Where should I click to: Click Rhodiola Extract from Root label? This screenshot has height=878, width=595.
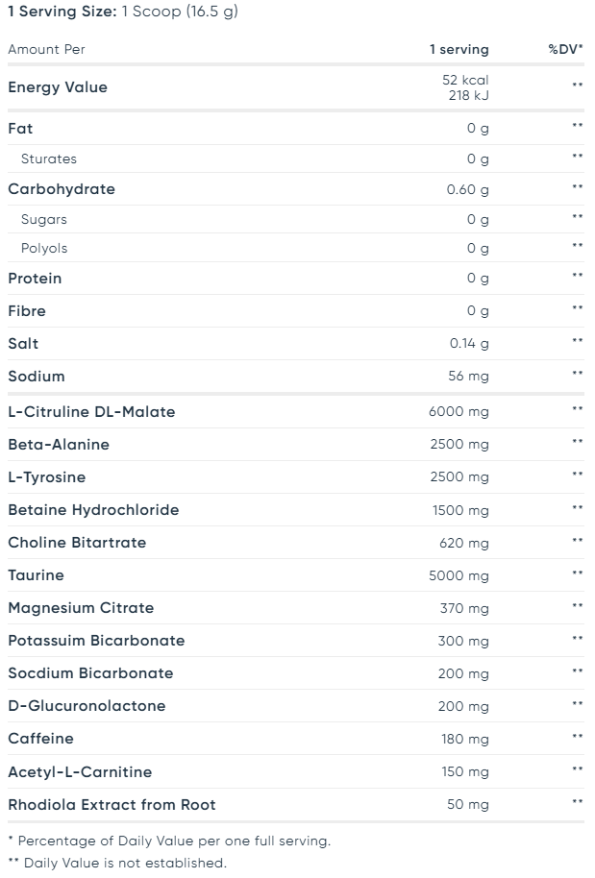pos(112,805)
